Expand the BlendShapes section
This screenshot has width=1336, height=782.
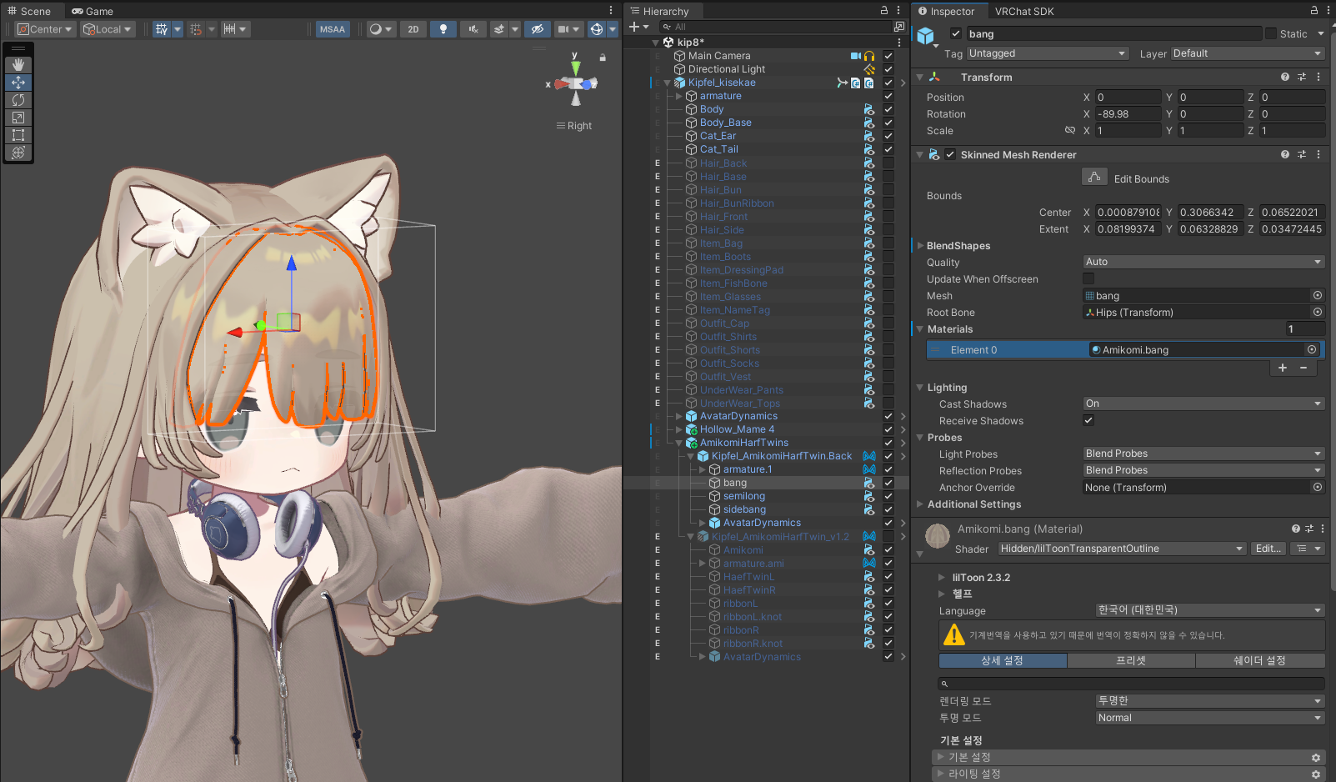click(x=920, y=246)
